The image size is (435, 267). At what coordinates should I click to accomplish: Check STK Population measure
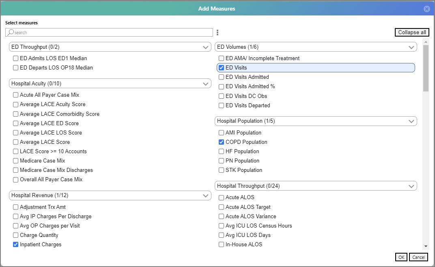(x=222, y=170)
